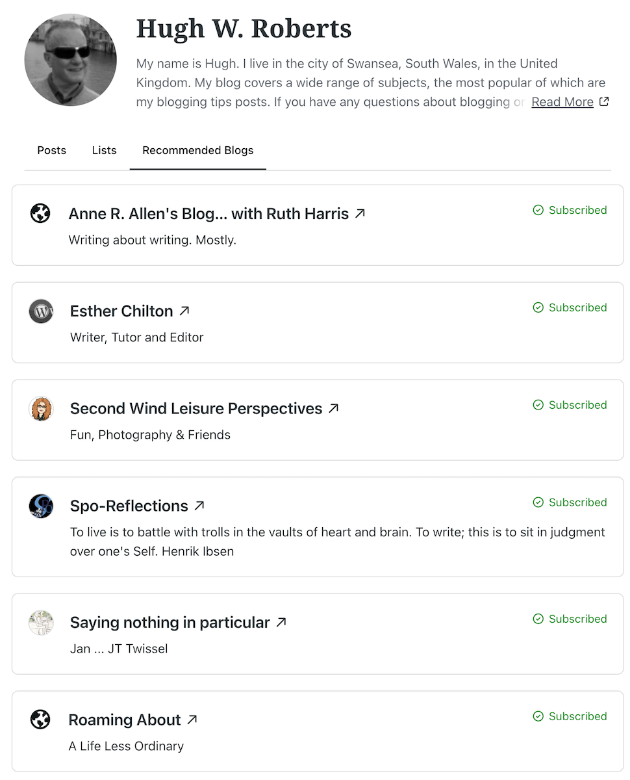Open external arrow beside Esther Chilton
The width and height of the screenshot is (630, 780).
pos(184,311)
